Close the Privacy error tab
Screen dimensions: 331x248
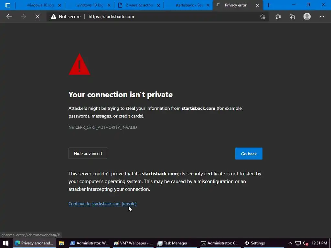[x=257, y=5]
